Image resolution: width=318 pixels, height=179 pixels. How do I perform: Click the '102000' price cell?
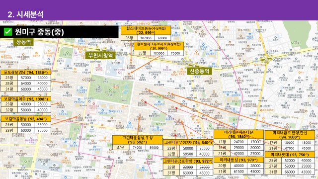(146, 38)
